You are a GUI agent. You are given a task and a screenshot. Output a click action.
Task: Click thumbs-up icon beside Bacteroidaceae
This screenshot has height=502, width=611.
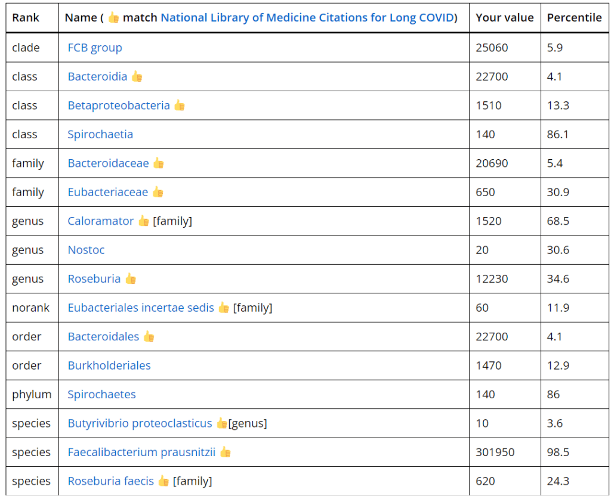pyautogui.click(x=158, y=163)
